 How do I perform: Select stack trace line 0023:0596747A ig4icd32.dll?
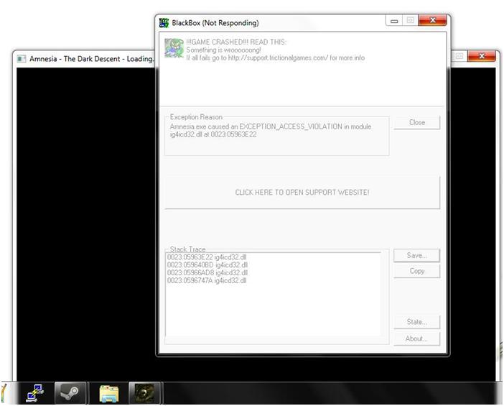[x=207, y=280]
